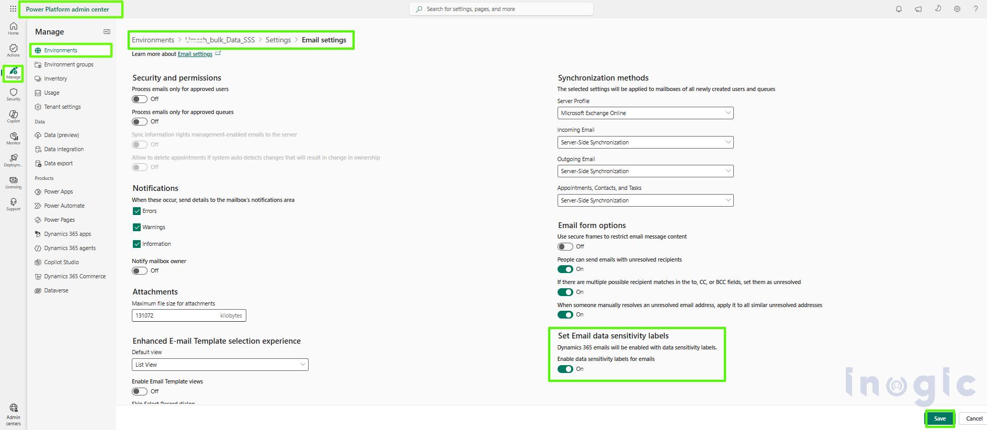987x430 pixels.
Task: Toggle Enable Email Template views switch
Action: coord(140,391)
